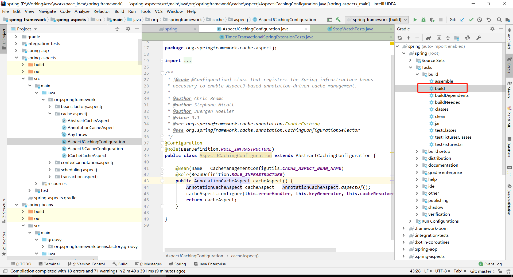Click the Build Project hammer icon
The height and width of the screenshot is (277, 513).
click(x=338, y=20)
